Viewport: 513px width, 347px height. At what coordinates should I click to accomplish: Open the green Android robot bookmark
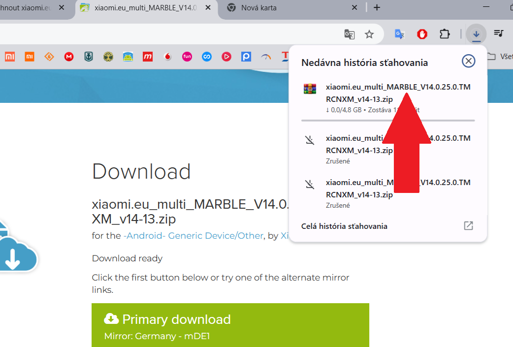point(128,57)
